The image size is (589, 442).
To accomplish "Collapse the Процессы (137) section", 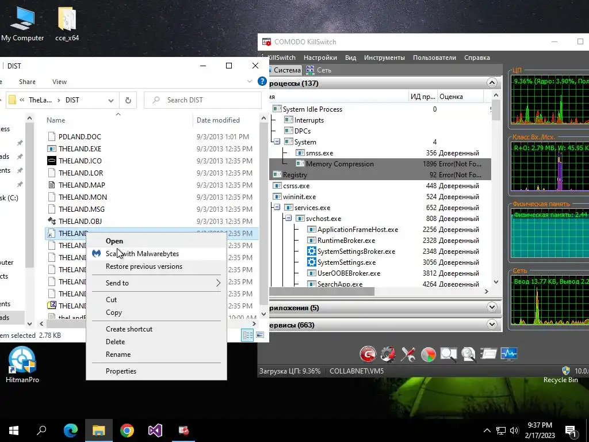I will (492, 83).
